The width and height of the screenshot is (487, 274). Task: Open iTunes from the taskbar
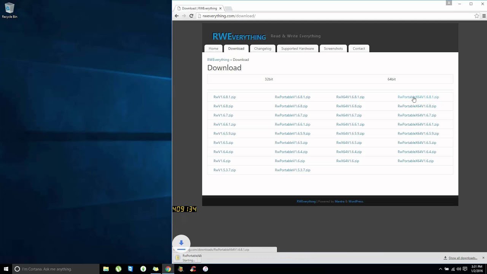pos(205,269)
